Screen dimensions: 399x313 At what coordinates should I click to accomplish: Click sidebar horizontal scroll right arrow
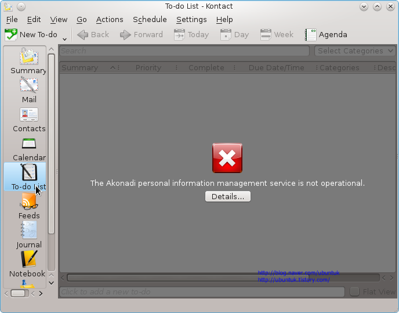tap(41, 294)
